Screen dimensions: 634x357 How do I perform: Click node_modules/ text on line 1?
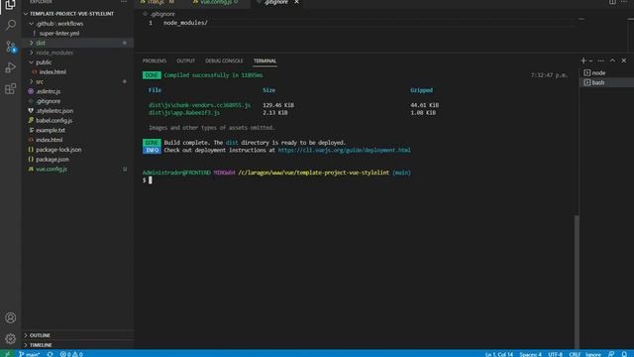185,23
